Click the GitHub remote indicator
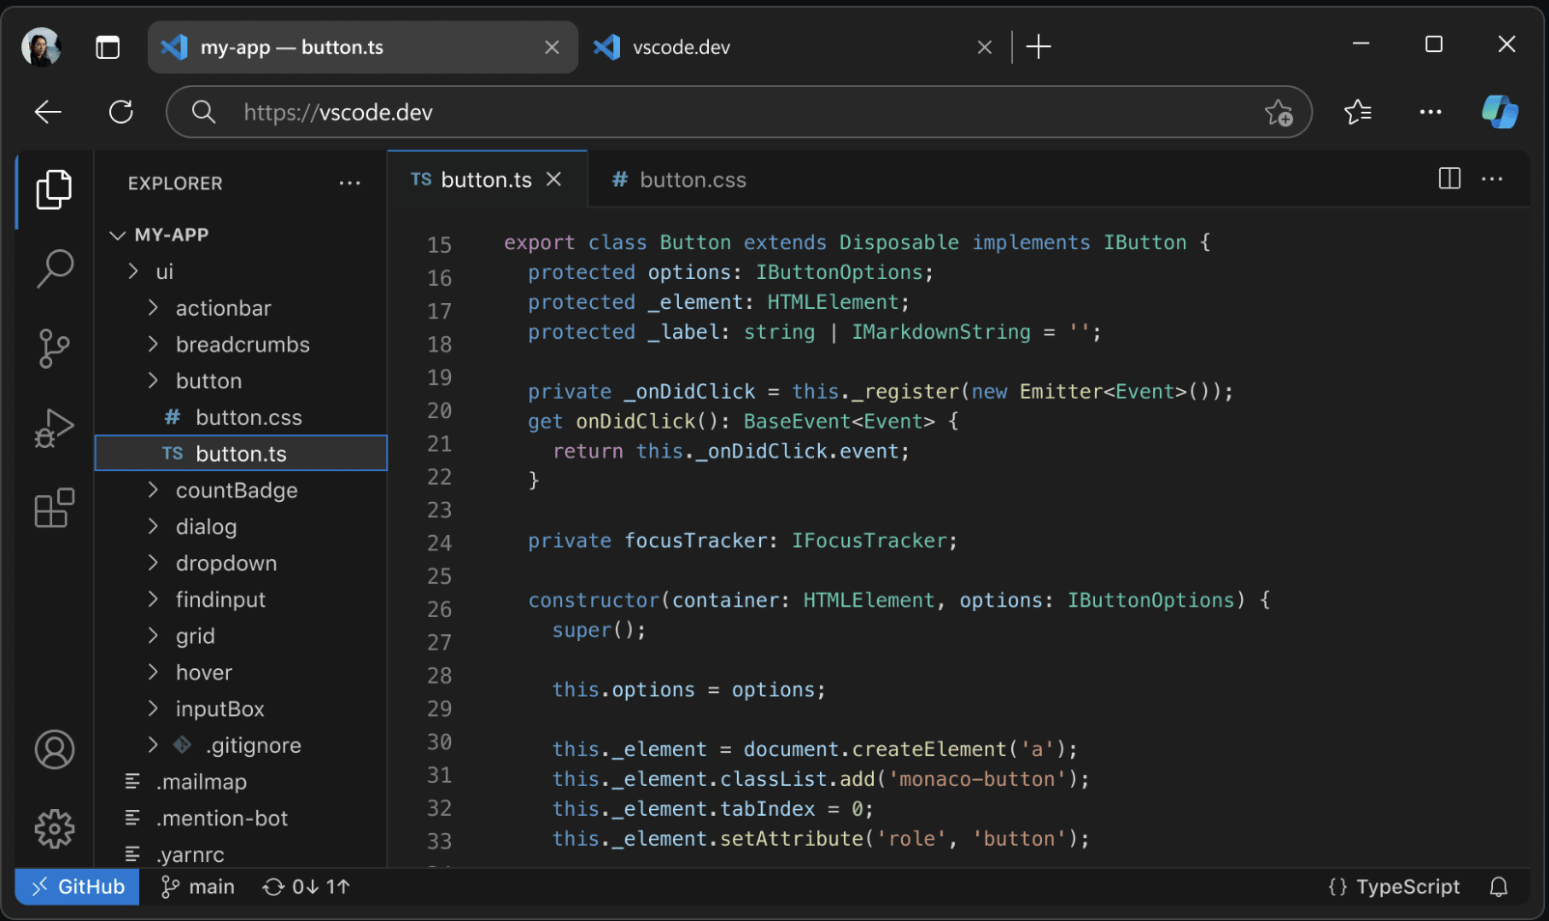Screen dimensions: 1549x921 pyautogui.click(x=77, y=887)
